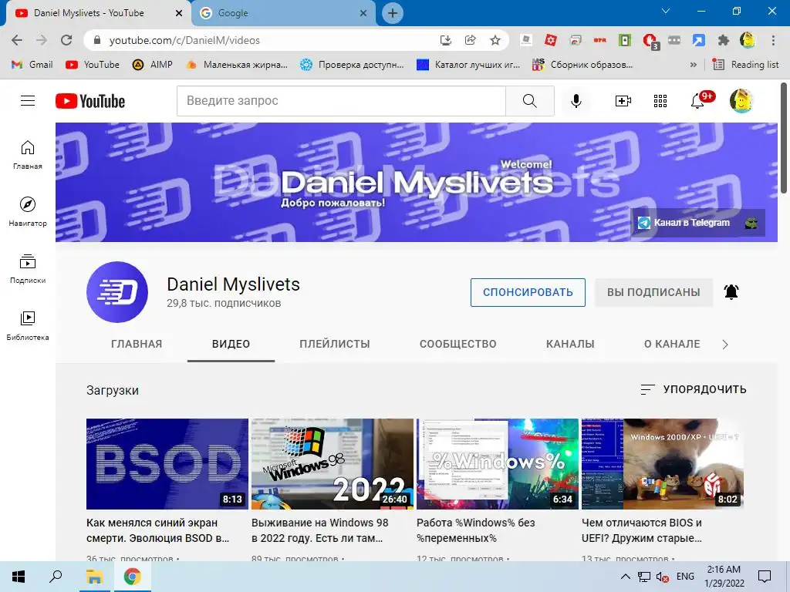Show more channel tabs with right chevron
Screen dimensions: 790x592
pyautogui.click(x=725, y=345)
